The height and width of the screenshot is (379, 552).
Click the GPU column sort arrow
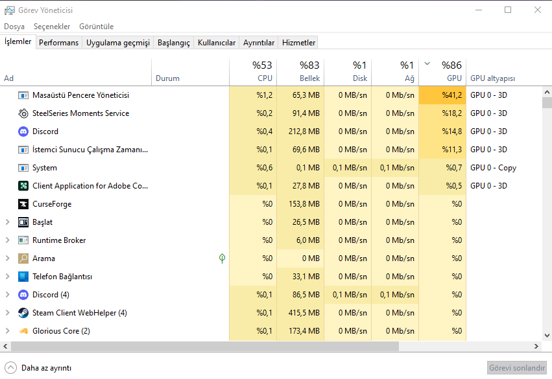[427, 63]
